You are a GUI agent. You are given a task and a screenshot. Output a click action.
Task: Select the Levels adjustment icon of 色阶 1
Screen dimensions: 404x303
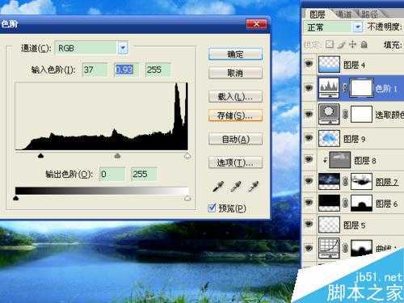(x=329, y=88)
